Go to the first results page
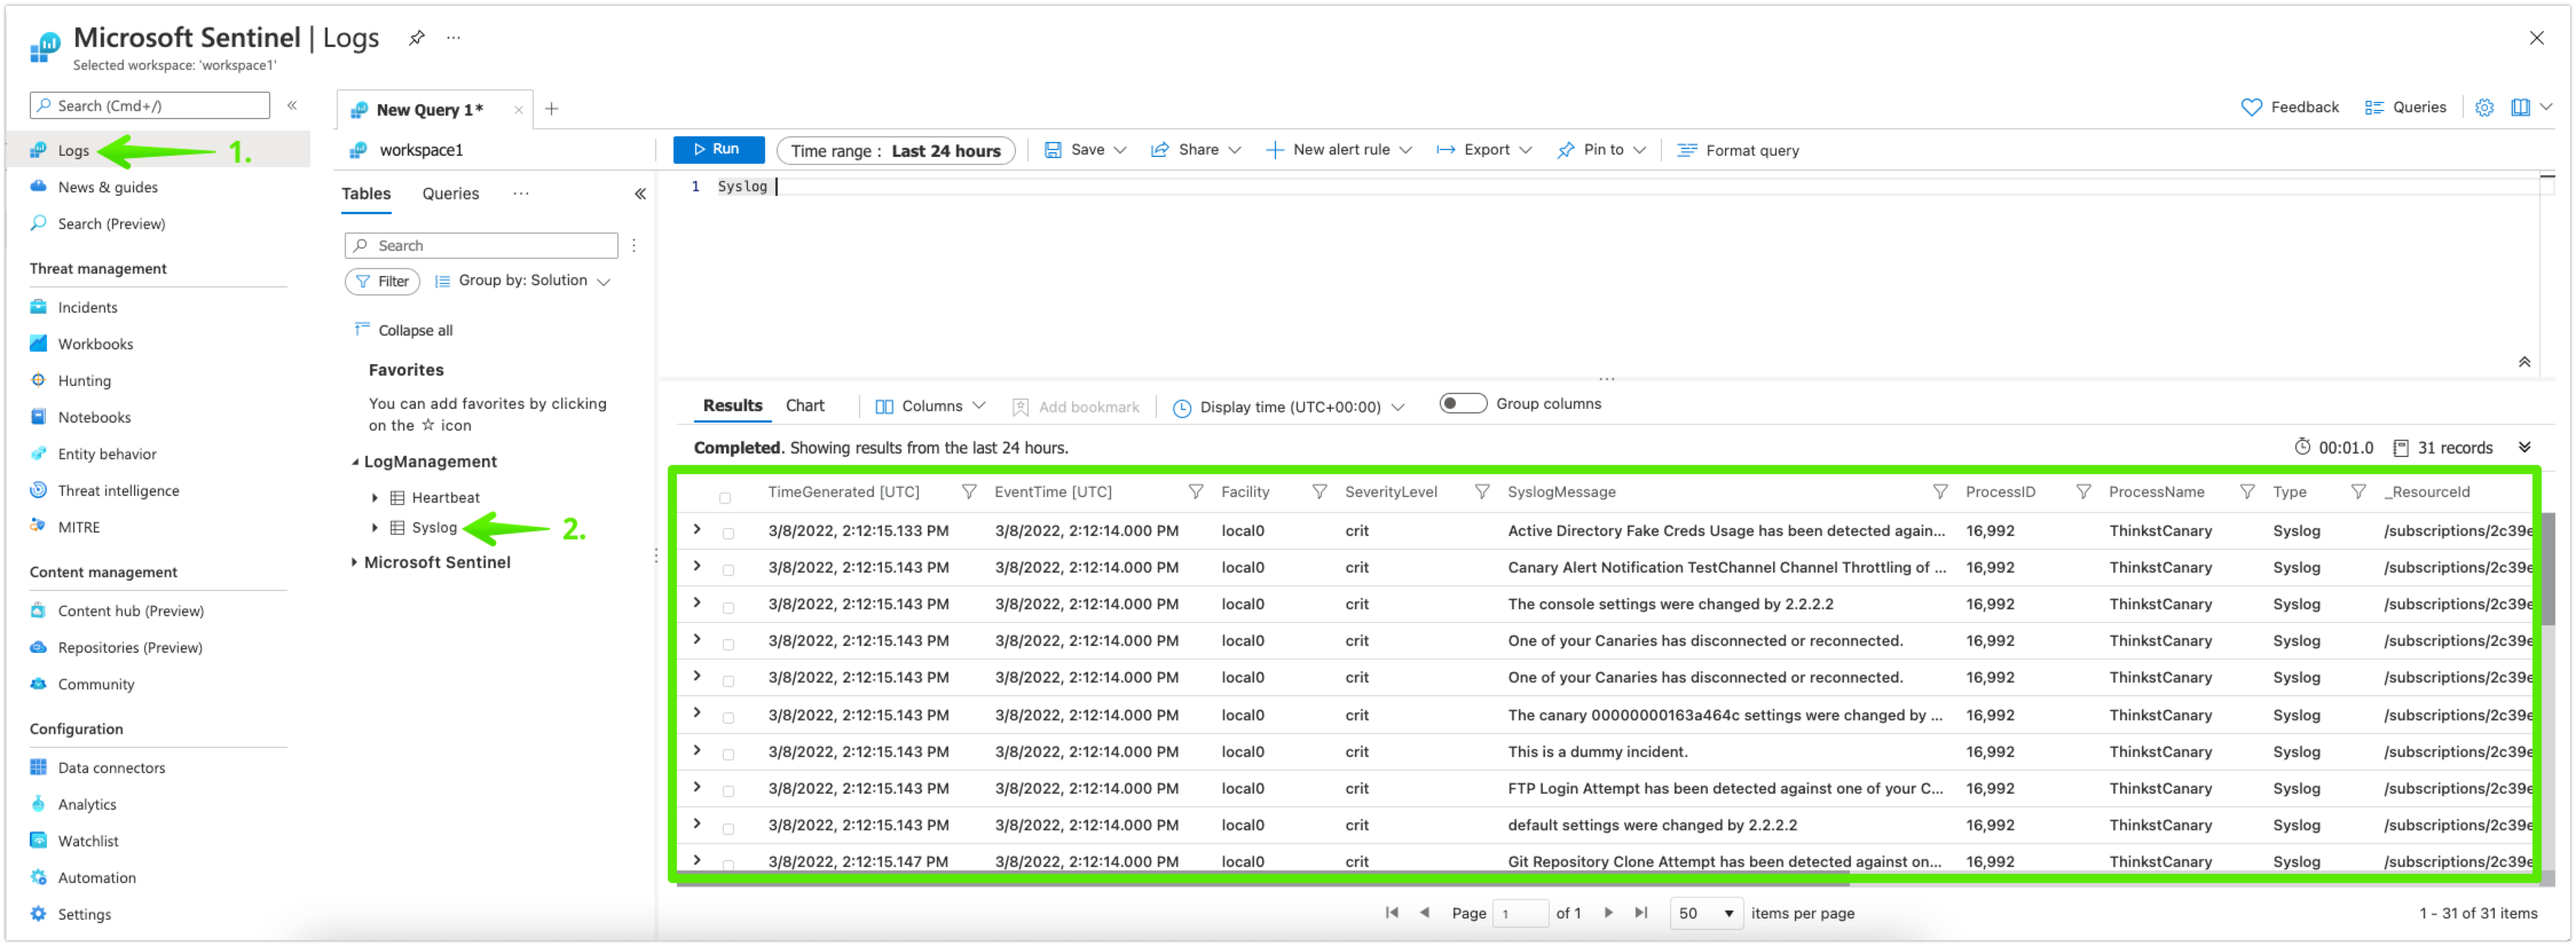Image resolution: width=2576 pixels, height=946 pixels. (1391, 913)
